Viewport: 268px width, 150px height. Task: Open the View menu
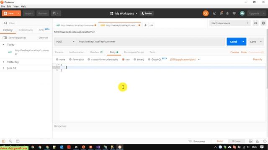16,7
